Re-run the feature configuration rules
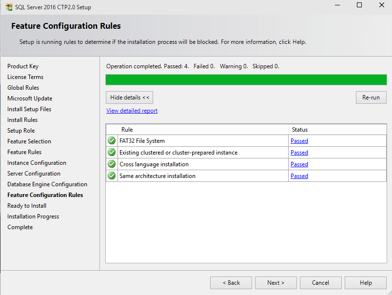 371,98
